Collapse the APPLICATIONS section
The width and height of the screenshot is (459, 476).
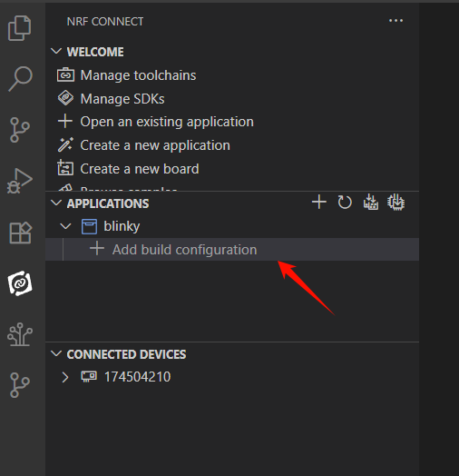(56, 203)
